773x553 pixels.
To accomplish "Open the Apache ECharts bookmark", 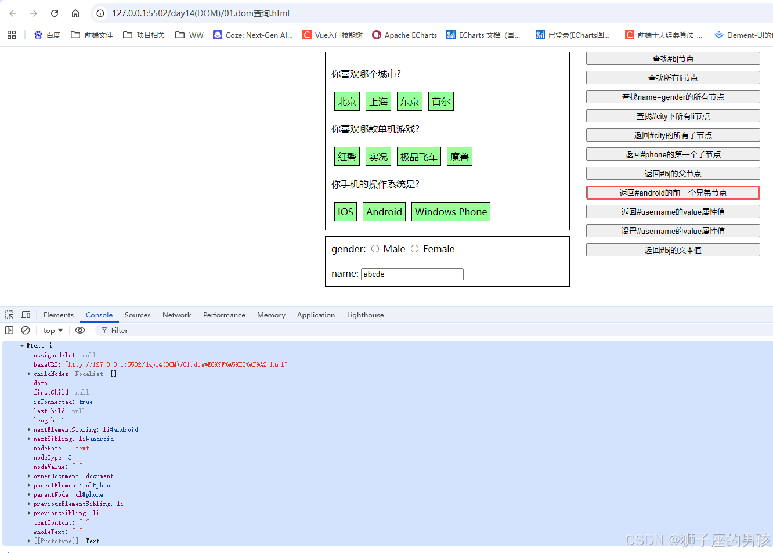I will [404, 35].
